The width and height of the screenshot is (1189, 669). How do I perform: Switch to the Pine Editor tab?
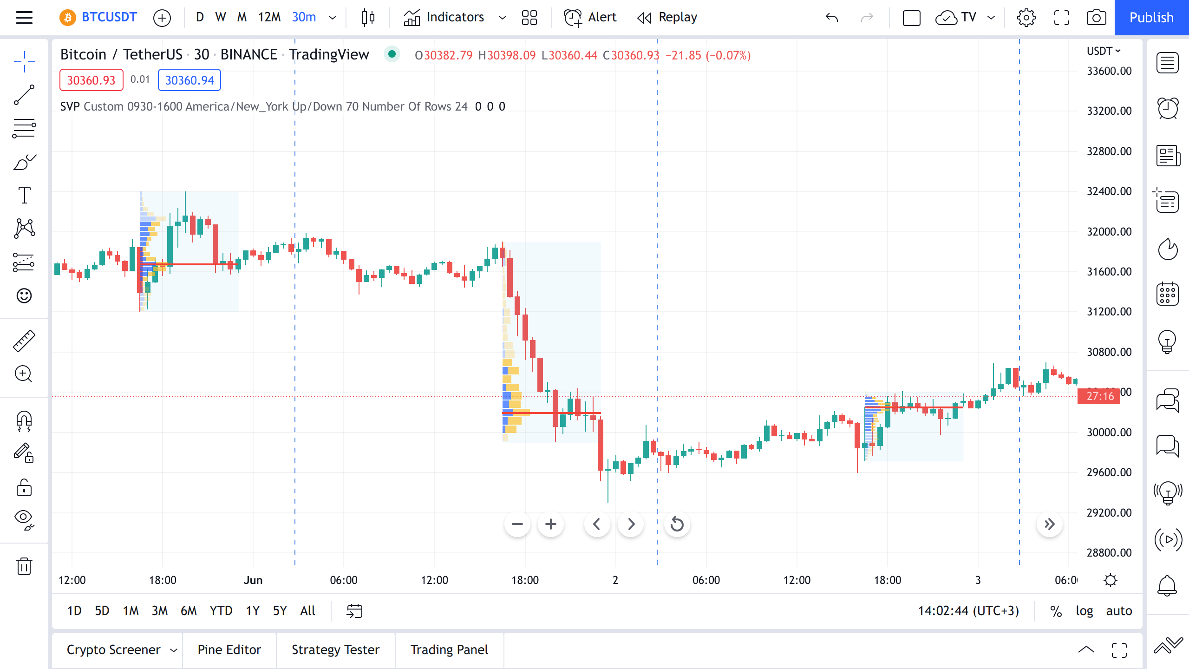pos(229,649)
